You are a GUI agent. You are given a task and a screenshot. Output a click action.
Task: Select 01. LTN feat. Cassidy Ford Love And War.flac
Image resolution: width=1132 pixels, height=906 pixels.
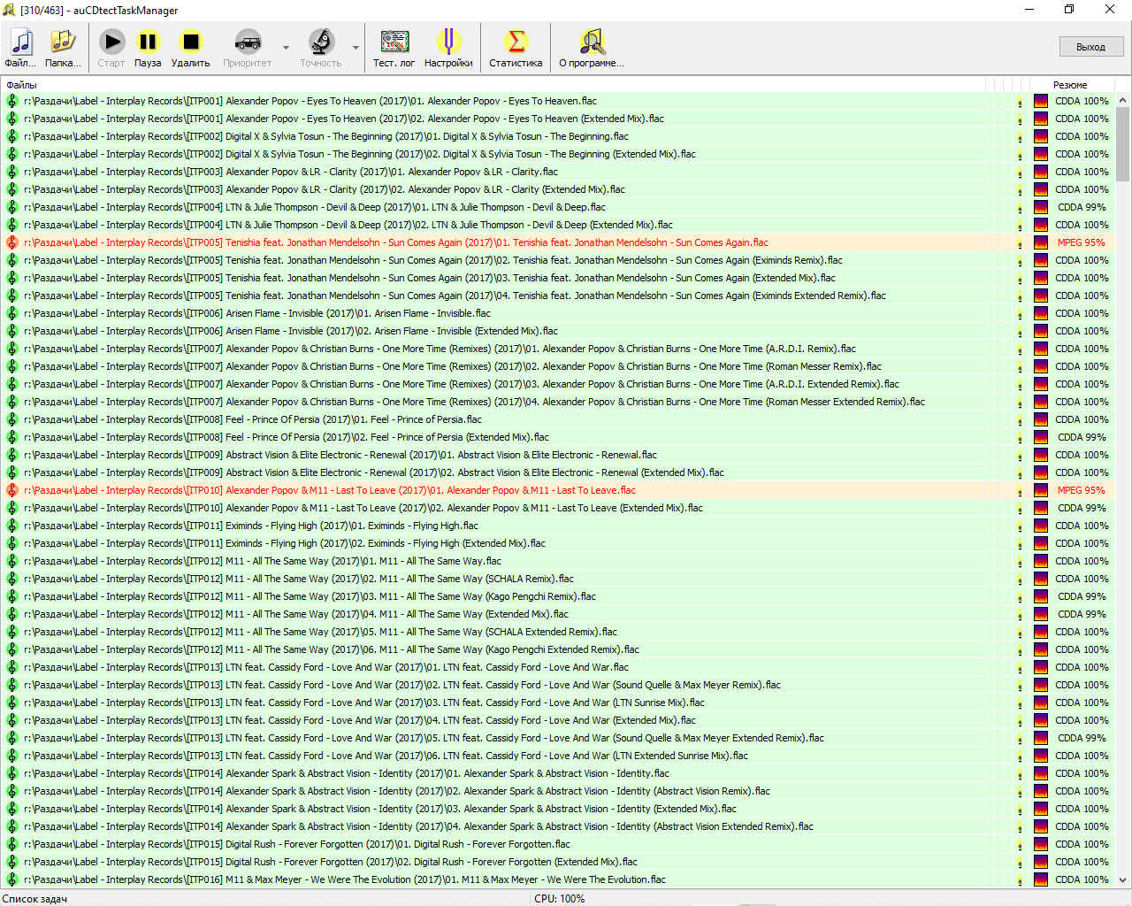pyautogui.click(x=559, y=667)
